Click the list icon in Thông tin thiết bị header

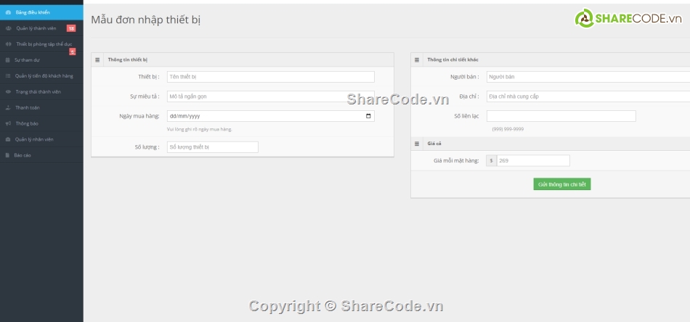[x=98, y=59]
